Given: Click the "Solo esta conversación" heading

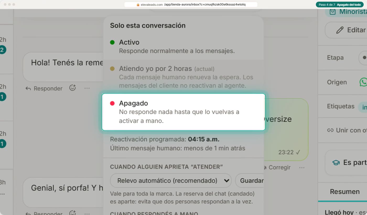Looking at the screenshot, I should tap(148, 25).
